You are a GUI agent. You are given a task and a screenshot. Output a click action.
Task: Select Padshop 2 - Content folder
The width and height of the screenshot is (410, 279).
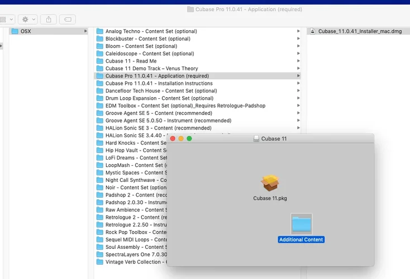click(x=131, y=195)
